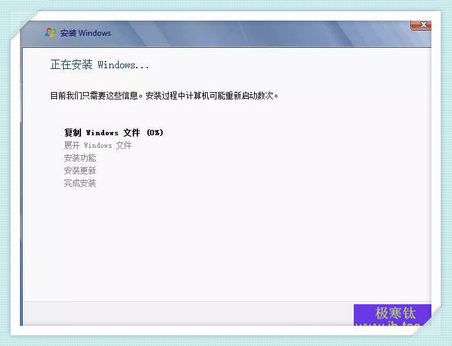Select the step 复制 Windows 文件 (0%)

(x=113, y=133)
